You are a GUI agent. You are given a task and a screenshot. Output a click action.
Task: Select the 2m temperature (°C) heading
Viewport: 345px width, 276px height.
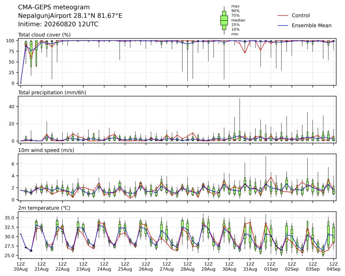pos(44,208)
